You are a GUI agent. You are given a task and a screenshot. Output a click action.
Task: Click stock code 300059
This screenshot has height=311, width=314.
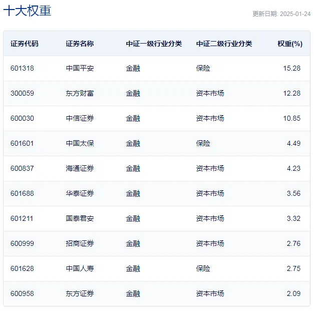pyautogui.click(x=22, y=93)
